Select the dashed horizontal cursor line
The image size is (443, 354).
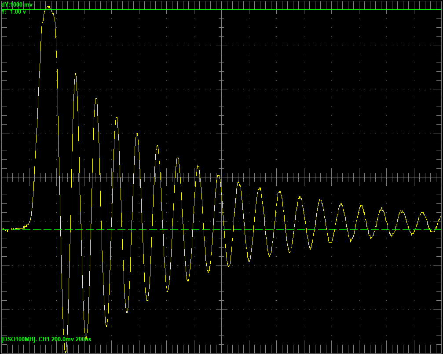(x=264, y=230)
